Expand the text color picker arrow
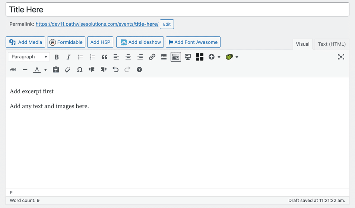355x208 pixels. [45, 70]
